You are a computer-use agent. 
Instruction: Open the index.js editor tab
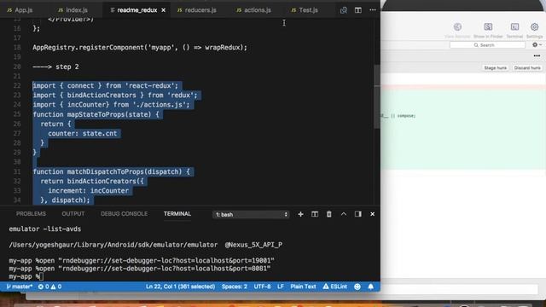click(73, 10)
